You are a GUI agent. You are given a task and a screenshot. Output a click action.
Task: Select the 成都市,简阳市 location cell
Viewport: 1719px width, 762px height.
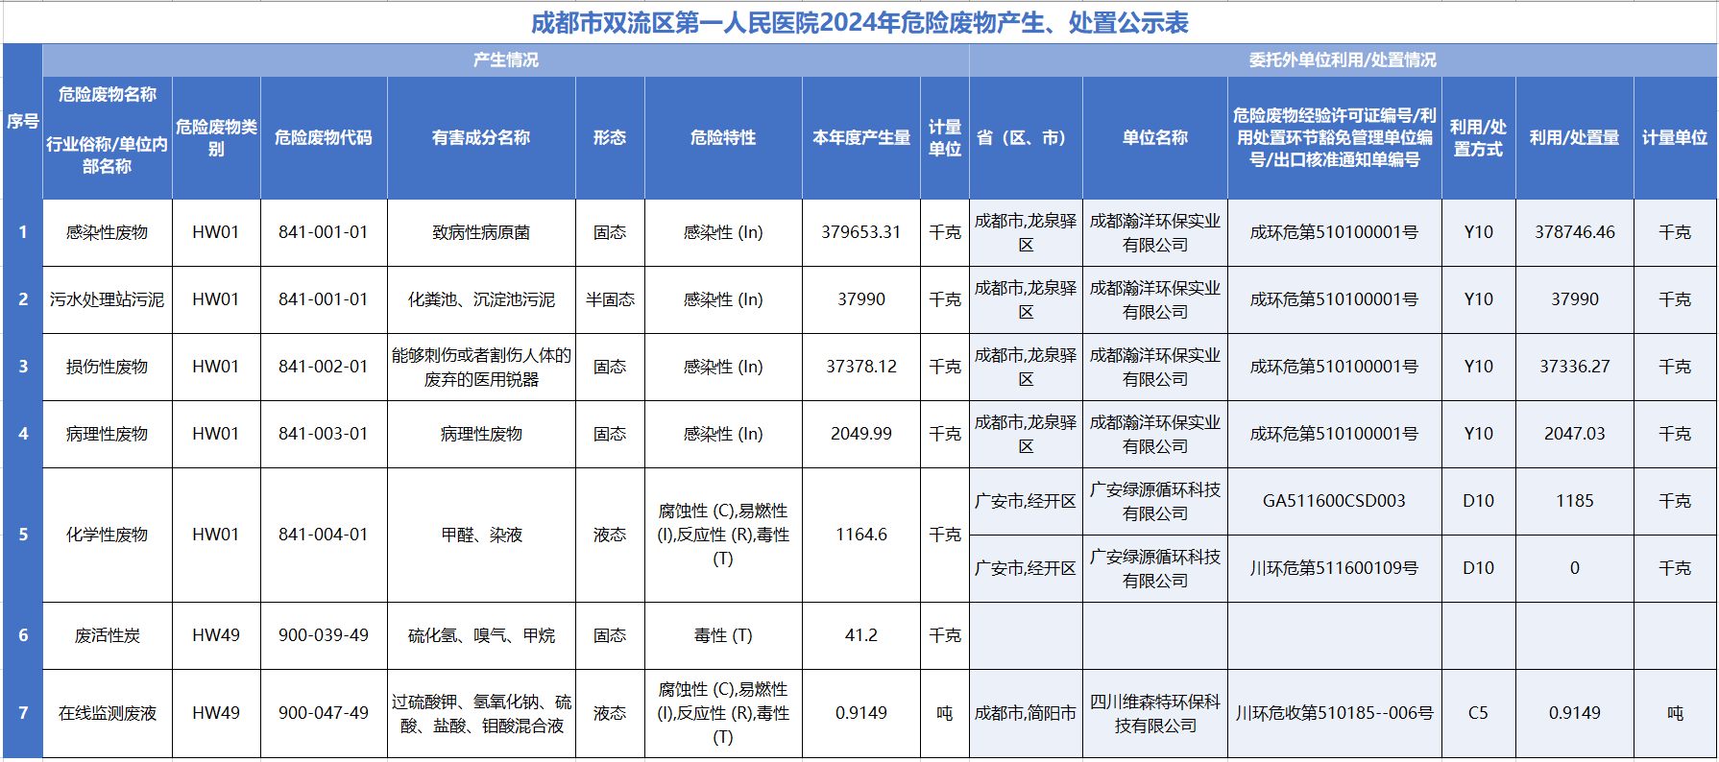pyautogui.click(x=1026, y=713)
